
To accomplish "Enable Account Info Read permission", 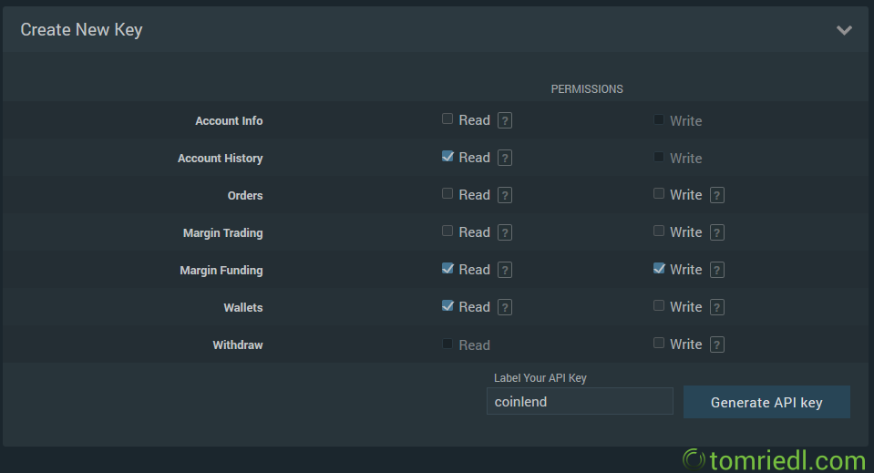I will [x=447, y=118].
